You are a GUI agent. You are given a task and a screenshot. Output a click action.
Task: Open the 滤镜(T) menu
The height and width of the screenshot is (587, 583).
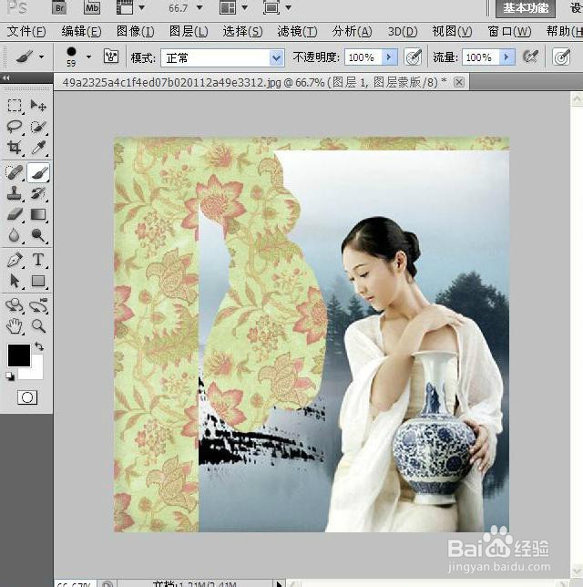tap(297, 31)
